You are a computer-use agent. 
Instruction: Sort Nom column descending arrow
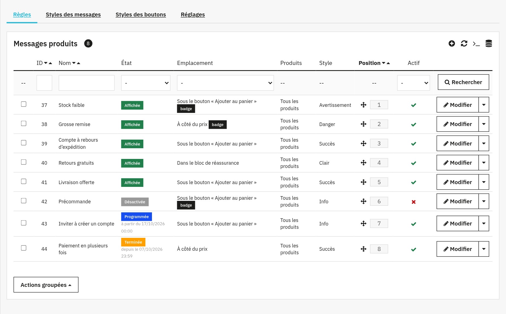pos(74,63)
